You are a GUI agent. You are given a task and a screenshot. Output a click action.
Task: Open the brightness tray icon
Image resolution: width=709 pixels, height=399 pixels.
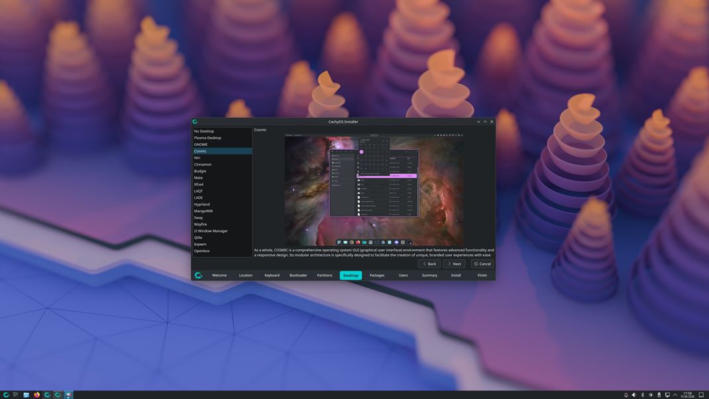(x=651, y=395)
